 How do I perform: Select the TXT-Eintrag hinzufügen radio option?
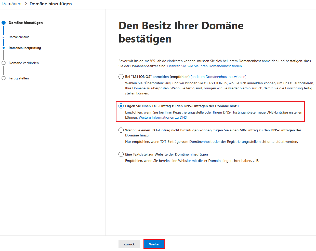(121, 106)
